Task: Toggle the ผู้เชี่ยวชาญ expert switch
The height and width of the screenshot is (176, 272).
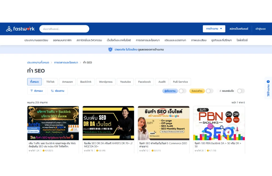Action: (182, 91)
